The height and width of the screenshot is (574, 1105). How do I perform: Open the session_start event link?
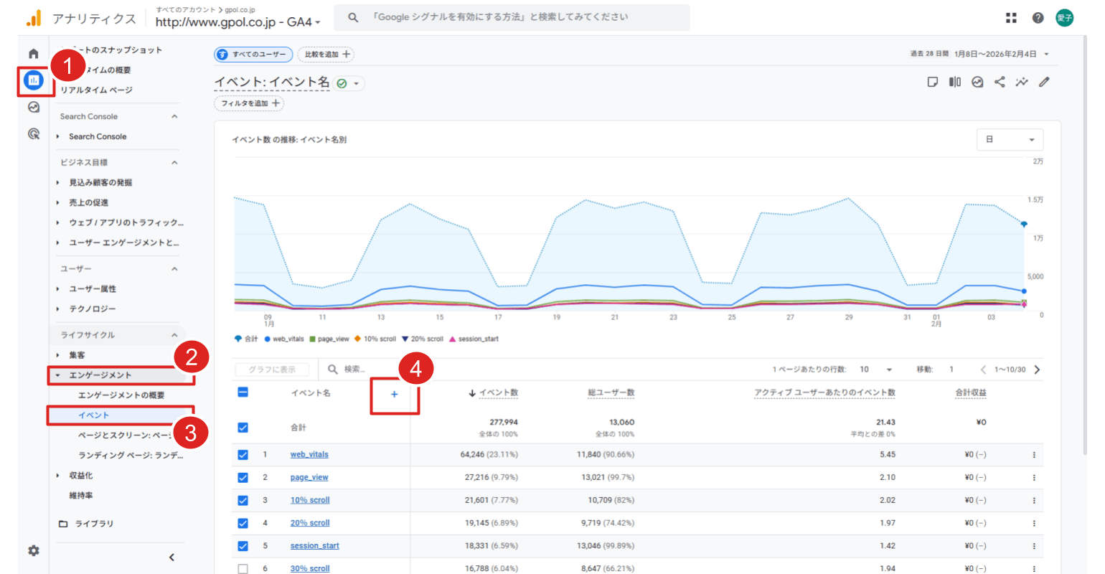tap(314, 546)
